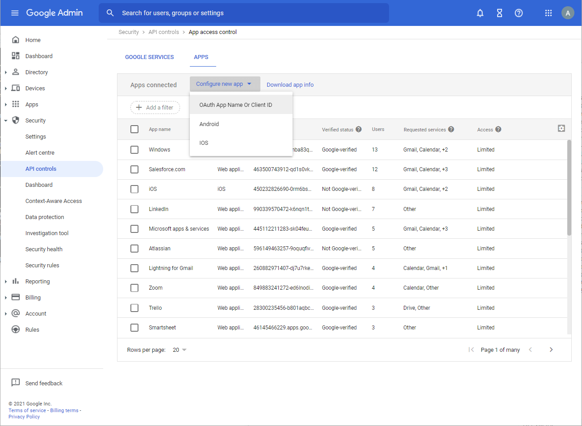Click the search magnifier icon
This screenshot has width=582, height=426.
pyautogui.click(x=110, y=13)
